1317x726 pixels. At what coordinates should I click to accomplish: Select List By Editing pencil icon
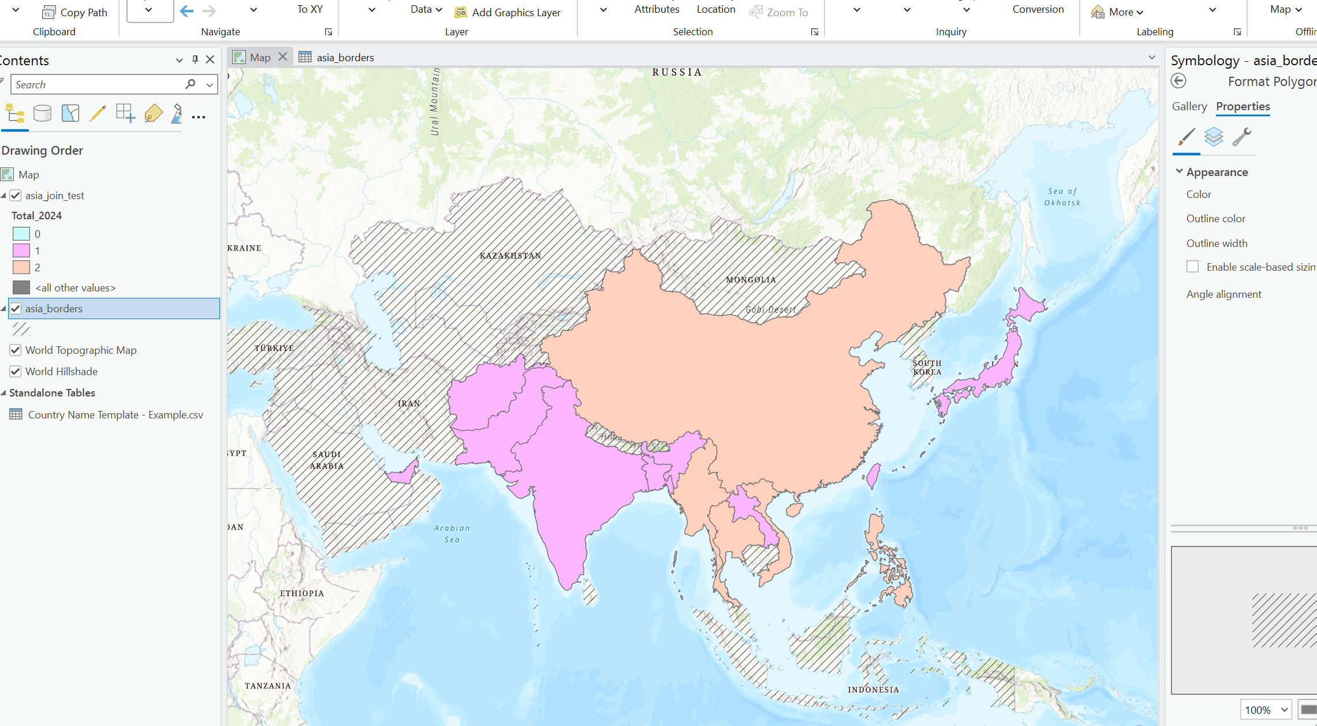pyautogui.click(x=98, y=114)
